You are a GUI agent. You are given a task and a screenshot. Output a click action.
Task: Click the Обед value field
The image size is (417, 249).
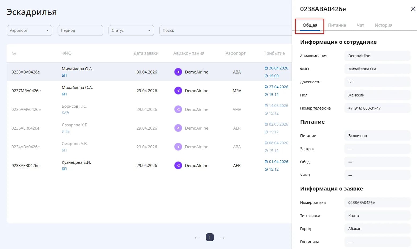(x=377, y=162)
